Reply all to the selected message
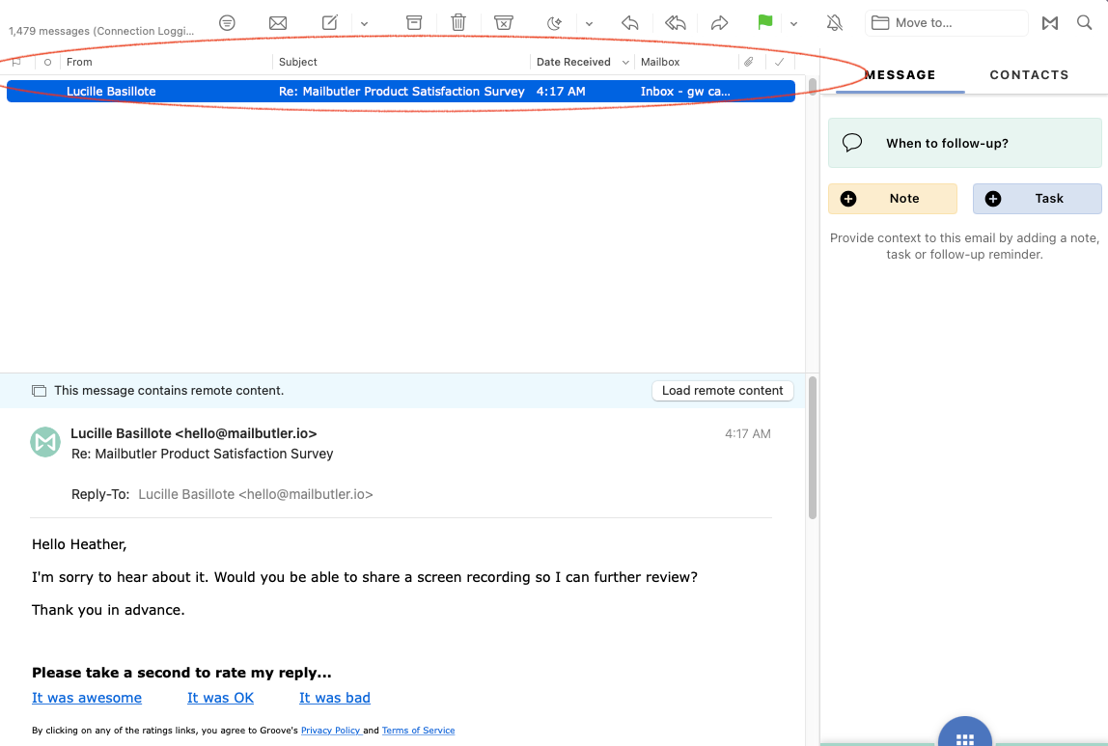The height and width of the screenshot is (746, 1108). [675, 23]
